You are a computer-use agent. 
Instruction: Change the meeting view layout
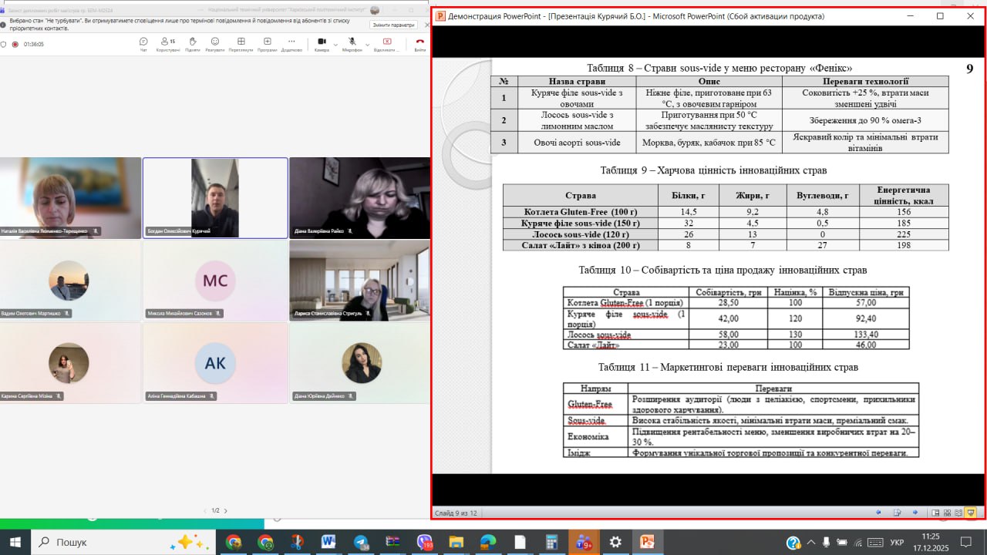click(x=241, y=43)
